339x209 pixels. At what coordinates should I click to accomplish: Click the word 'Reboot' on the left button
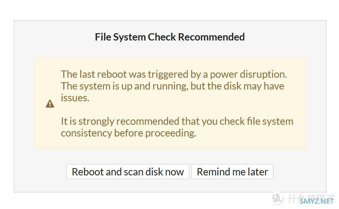(87, 172)
